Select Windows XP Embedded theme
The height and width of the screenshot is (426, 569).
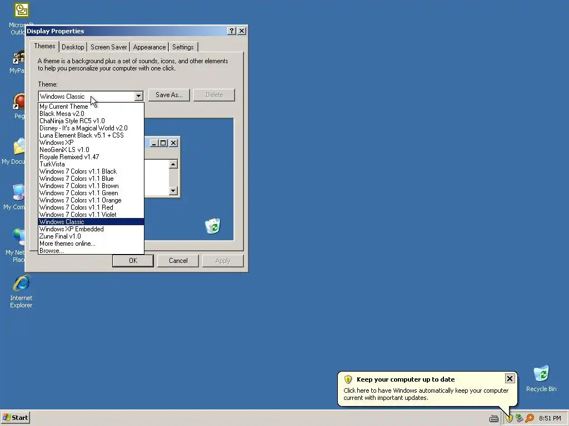91,229
